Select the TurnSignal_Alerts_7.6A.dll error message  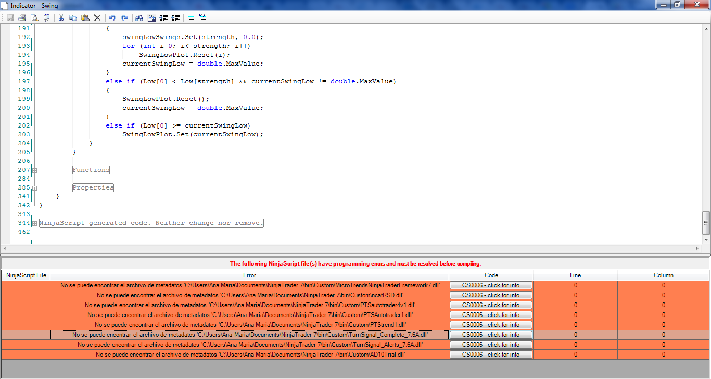(x=250, y=345)
